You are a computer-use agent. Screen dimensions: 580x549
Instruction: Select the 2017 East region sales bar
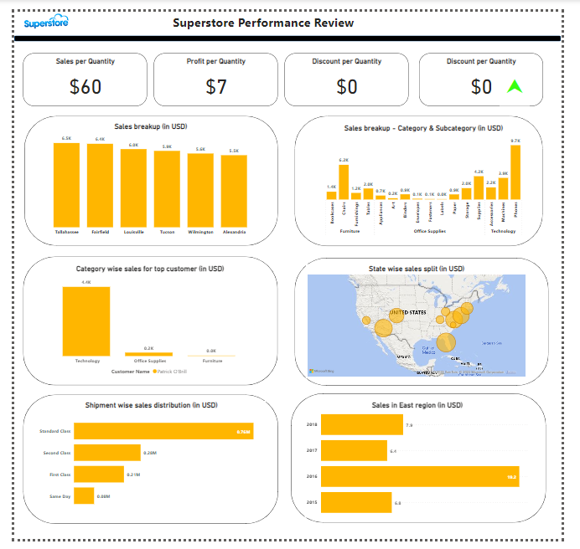coord(354,450)
